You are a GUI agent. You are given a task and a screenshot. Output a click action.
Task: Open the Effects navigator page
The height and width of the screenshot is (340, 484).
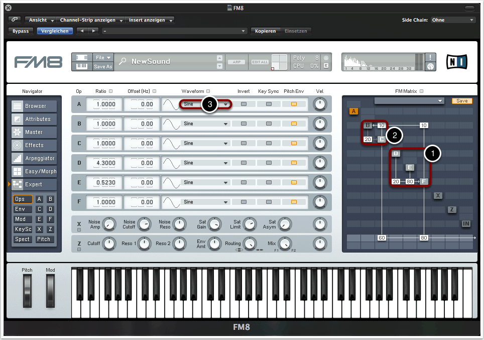34,145
